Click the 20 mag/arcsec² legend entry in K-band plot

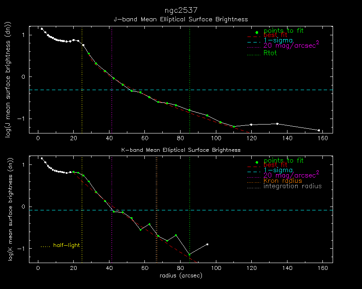click(291, 175)
